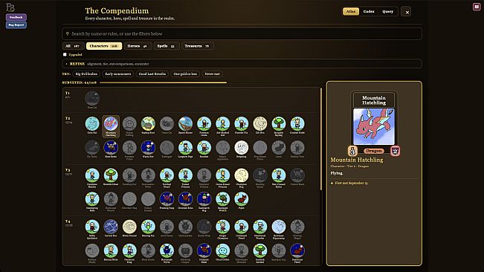Image resolution: width=484 pixels, height=272 pixels.
Task: Switch to the All filter tab
Action: pos(73,46)
